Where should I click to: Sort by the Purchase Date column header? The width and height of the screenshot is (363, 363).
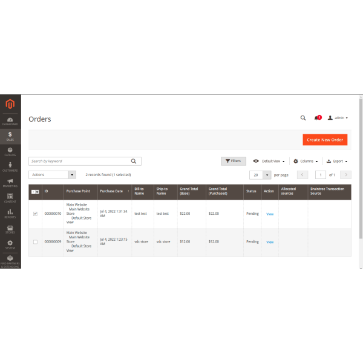(111, 191)
